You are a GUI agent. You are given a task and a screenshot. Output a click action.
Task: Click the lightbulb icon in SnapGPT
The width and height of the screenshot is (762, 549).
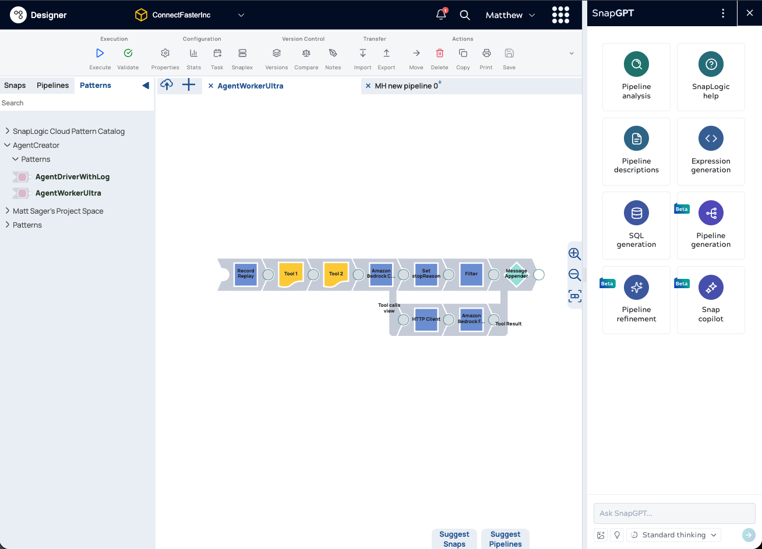click(x=617, y=535)
